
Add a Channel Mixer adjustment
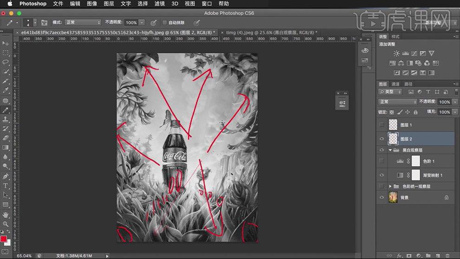point(427,63)
